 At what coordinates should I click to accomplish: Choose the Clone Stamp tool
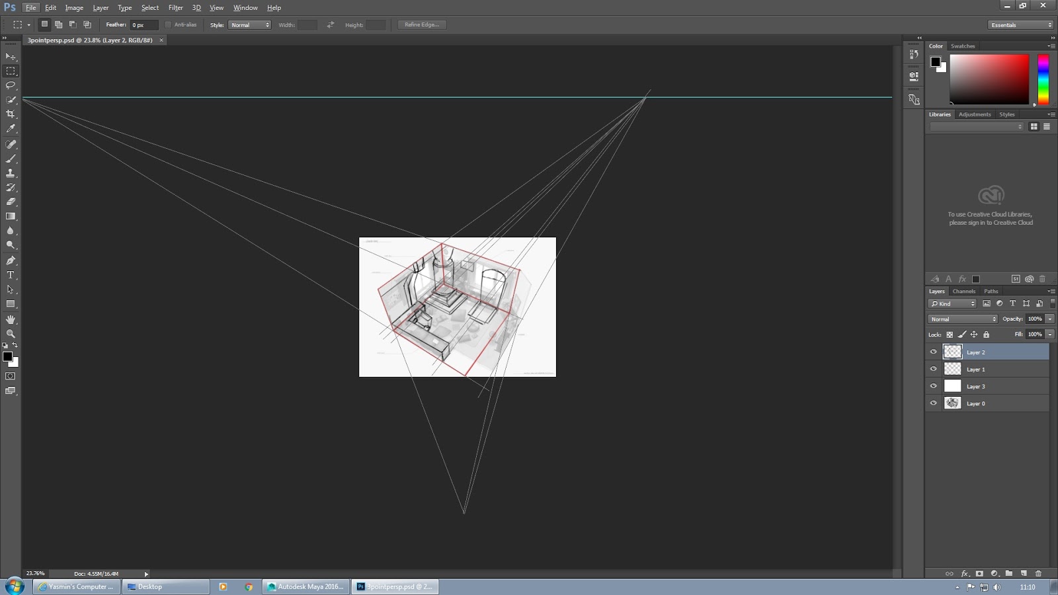pos(11,172)
